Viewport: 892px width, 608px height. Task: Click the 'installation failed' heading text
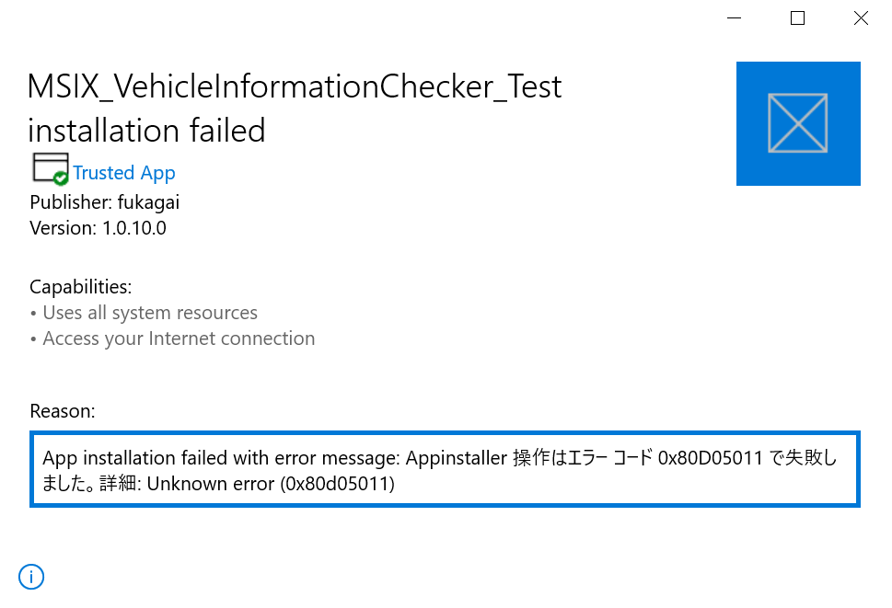(146, 131)
